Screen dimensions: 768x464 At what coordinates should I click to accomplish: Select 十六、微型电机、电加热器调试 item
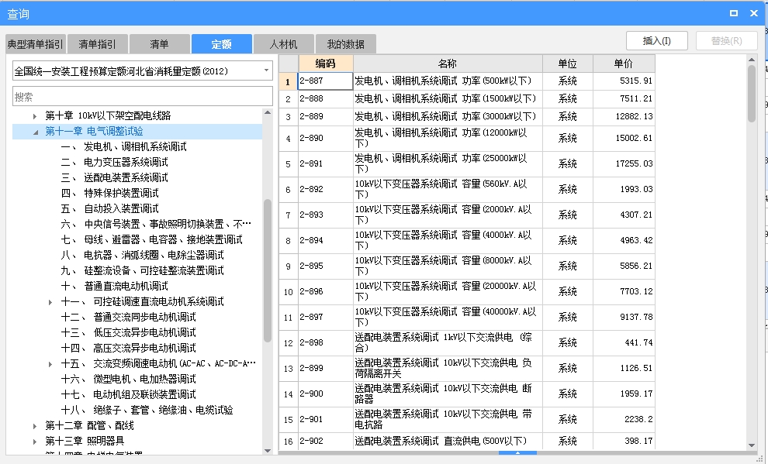click(x=128, y=379)
